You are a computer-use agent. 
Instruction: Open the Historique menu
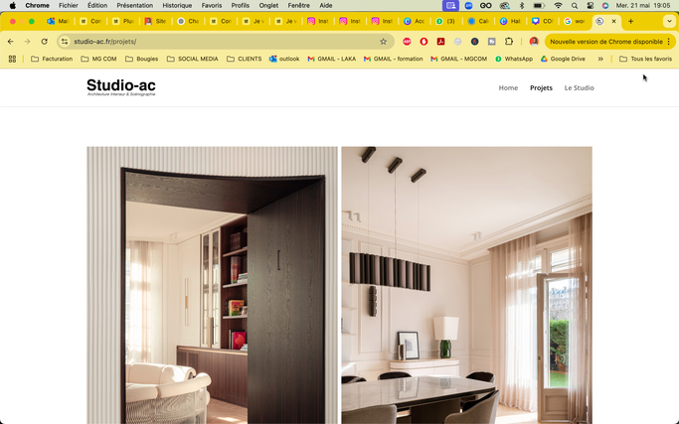177,6
